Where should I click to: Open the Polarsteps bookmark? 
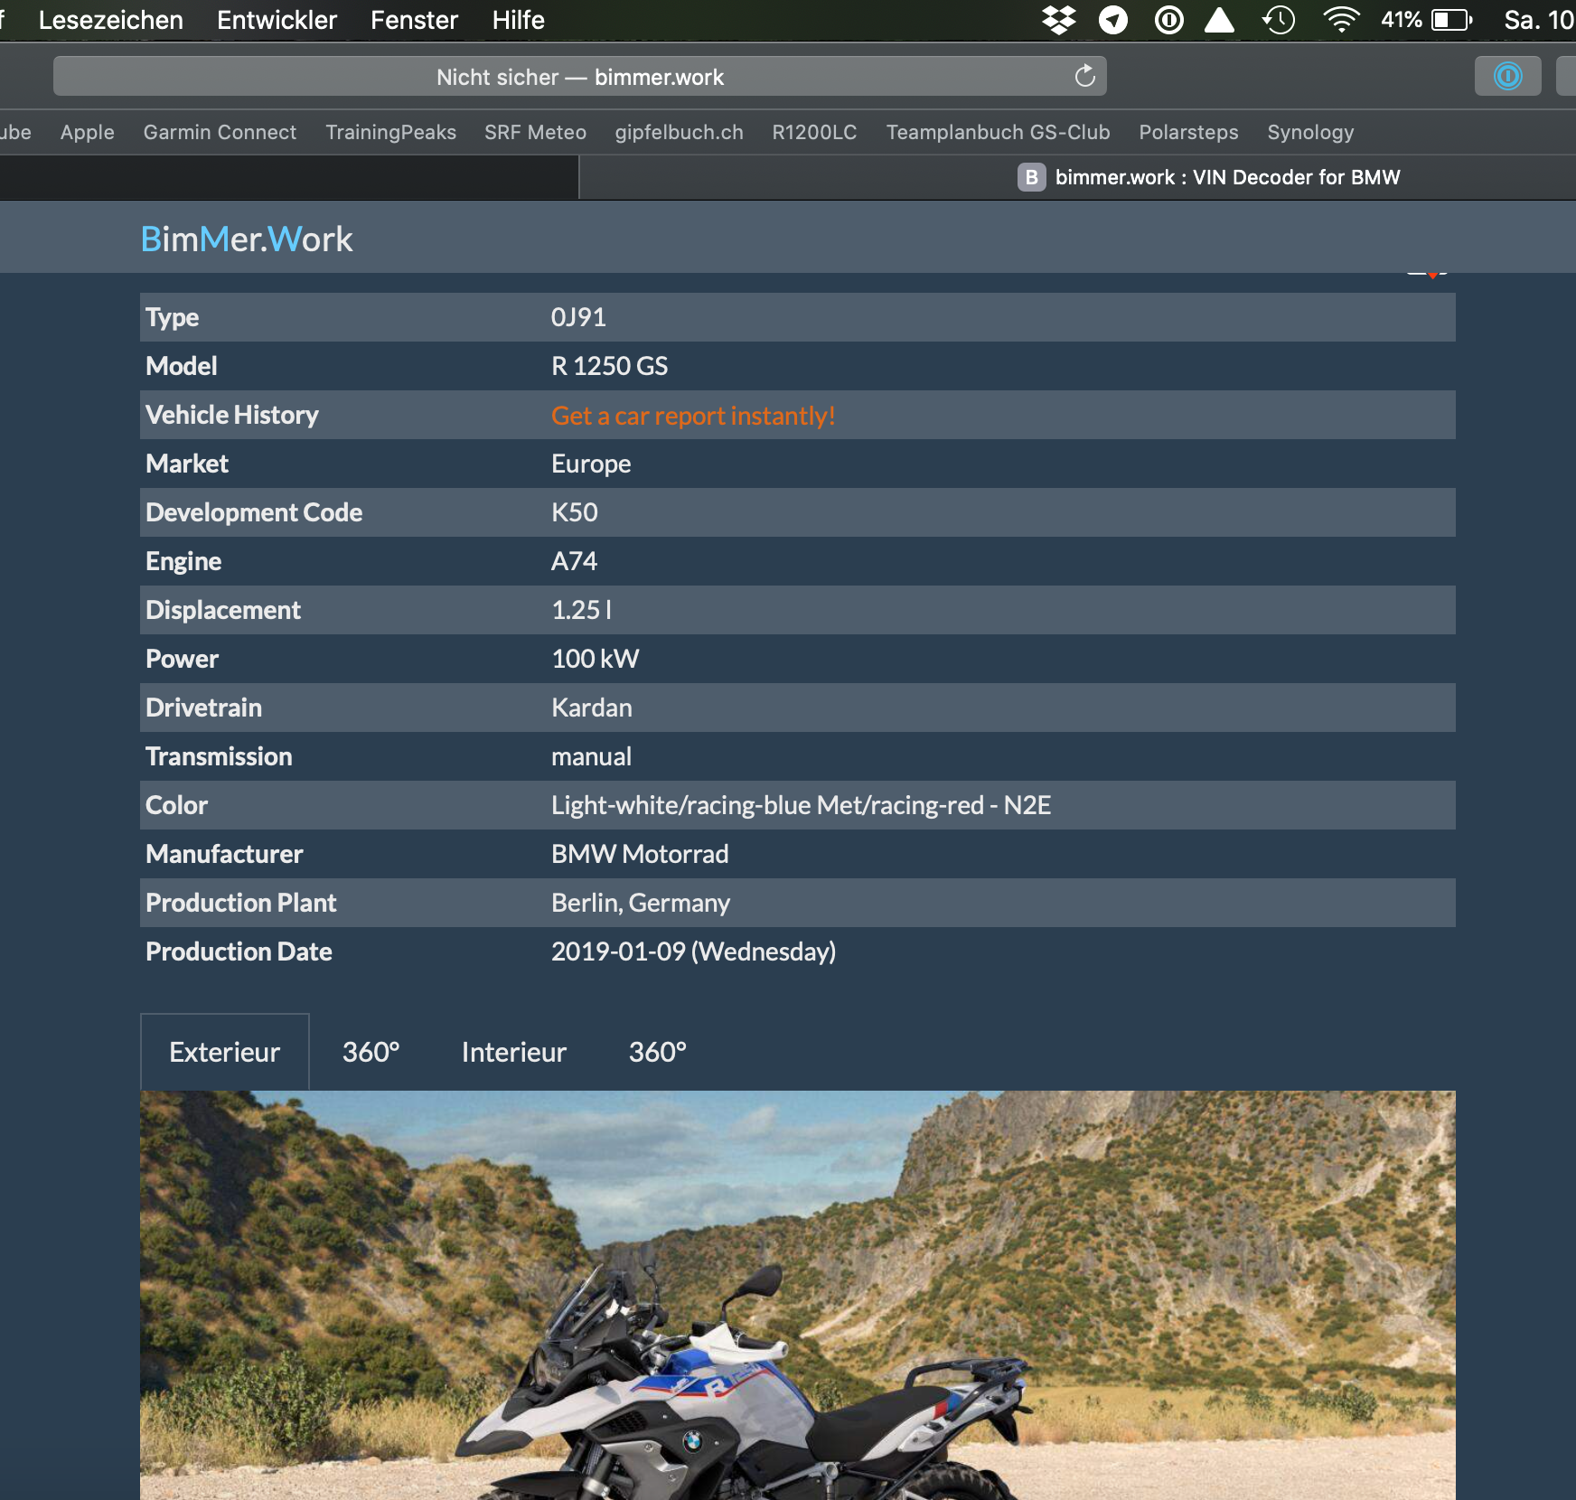pos(1188,132)
